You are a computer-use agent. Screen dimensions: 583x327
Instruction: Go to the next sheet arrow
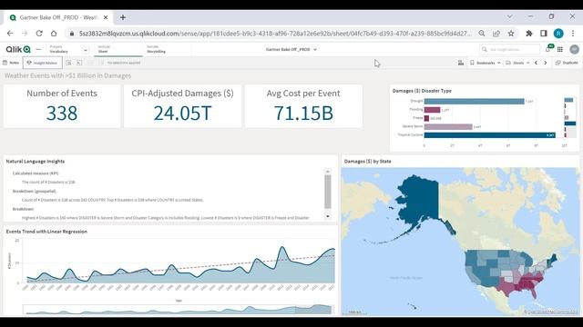(x=546, y=63)
